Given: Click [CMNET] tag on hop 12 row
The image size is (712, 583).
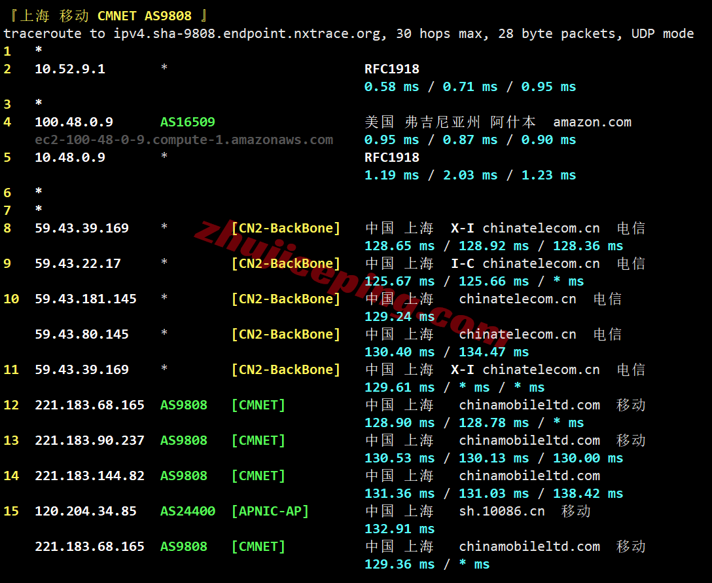Looking at the screenshot, I should 258,405.
